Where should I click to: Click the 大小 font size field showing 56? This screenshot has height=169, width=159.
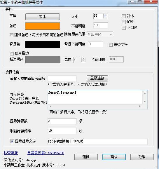point(98,16)
